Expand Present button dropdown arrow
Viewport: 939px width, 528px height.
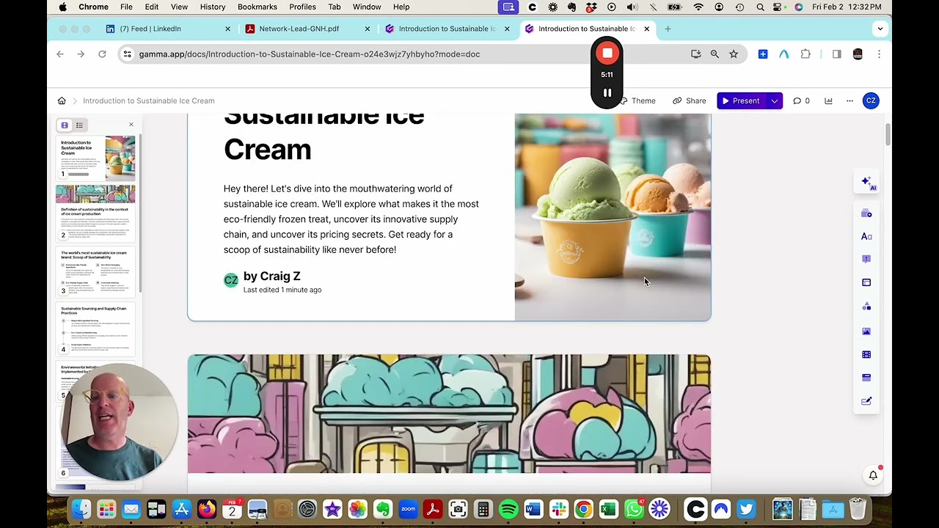tap(775, 100)
